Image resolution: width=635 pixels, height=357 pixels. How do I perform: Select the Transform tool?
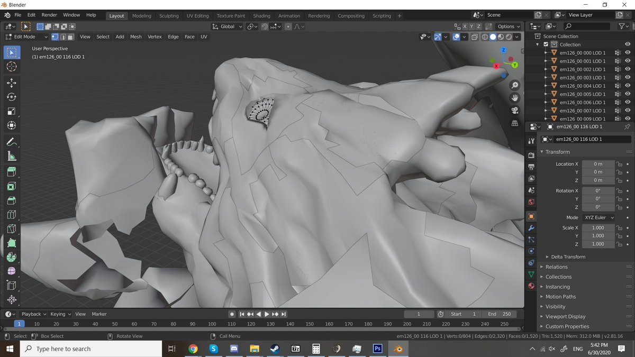tap(12, 125)
